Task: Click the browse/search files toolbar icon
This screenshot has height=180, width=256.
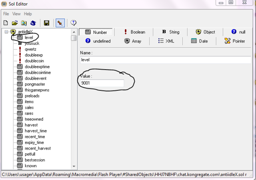Action: click(x=24, y=23)
